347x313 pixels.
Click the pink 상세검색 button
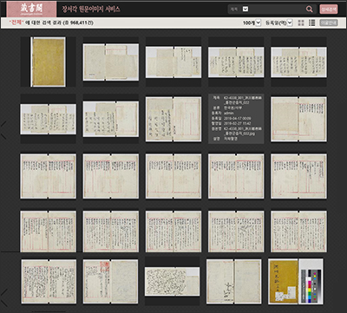(x=329, y=10)
